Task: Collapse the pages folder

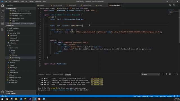Action: pyautogui.click(x=13, y=53)
